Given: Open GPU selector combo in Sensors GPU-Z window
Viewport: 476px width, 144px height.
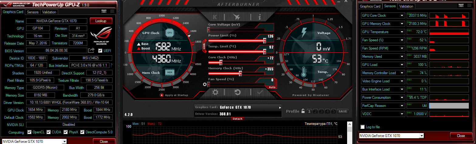Looking at the screenshot, I should (x=422, y=135).
